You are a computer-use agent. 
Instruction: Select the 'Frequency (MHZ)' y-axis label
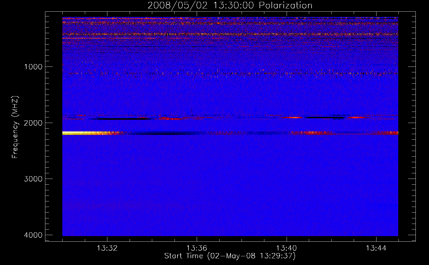[x=15, y=127]
